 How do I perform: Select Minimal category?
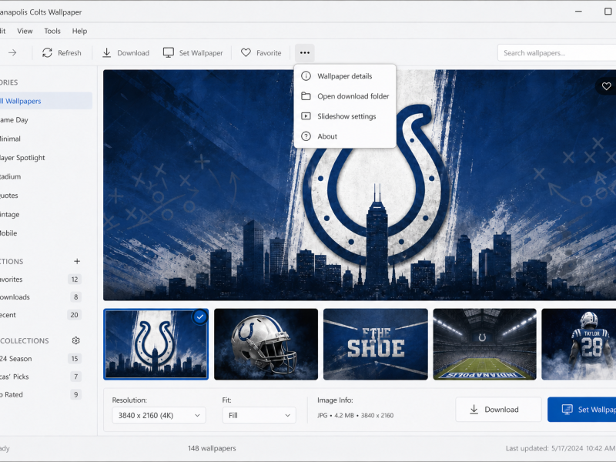(x=46, y=139)
